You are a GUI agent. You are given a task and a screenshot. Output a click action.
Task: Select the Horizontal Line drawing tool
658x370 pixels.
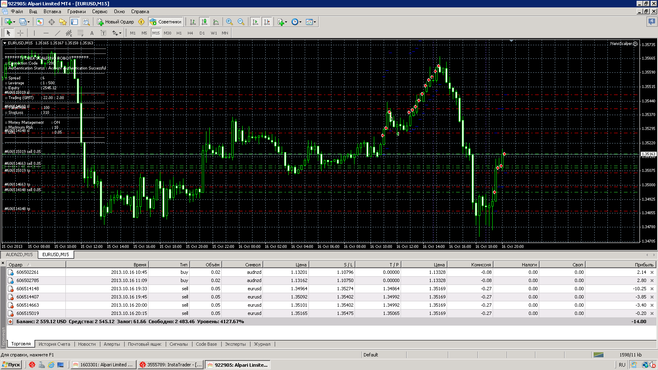point(46,33)
